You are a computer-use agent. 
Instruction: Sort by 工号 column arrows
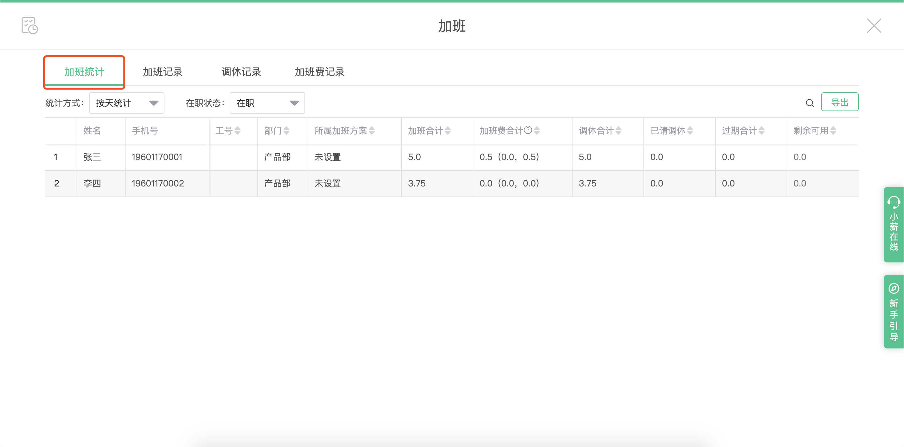pyautogui.click(x=237, y=131)
